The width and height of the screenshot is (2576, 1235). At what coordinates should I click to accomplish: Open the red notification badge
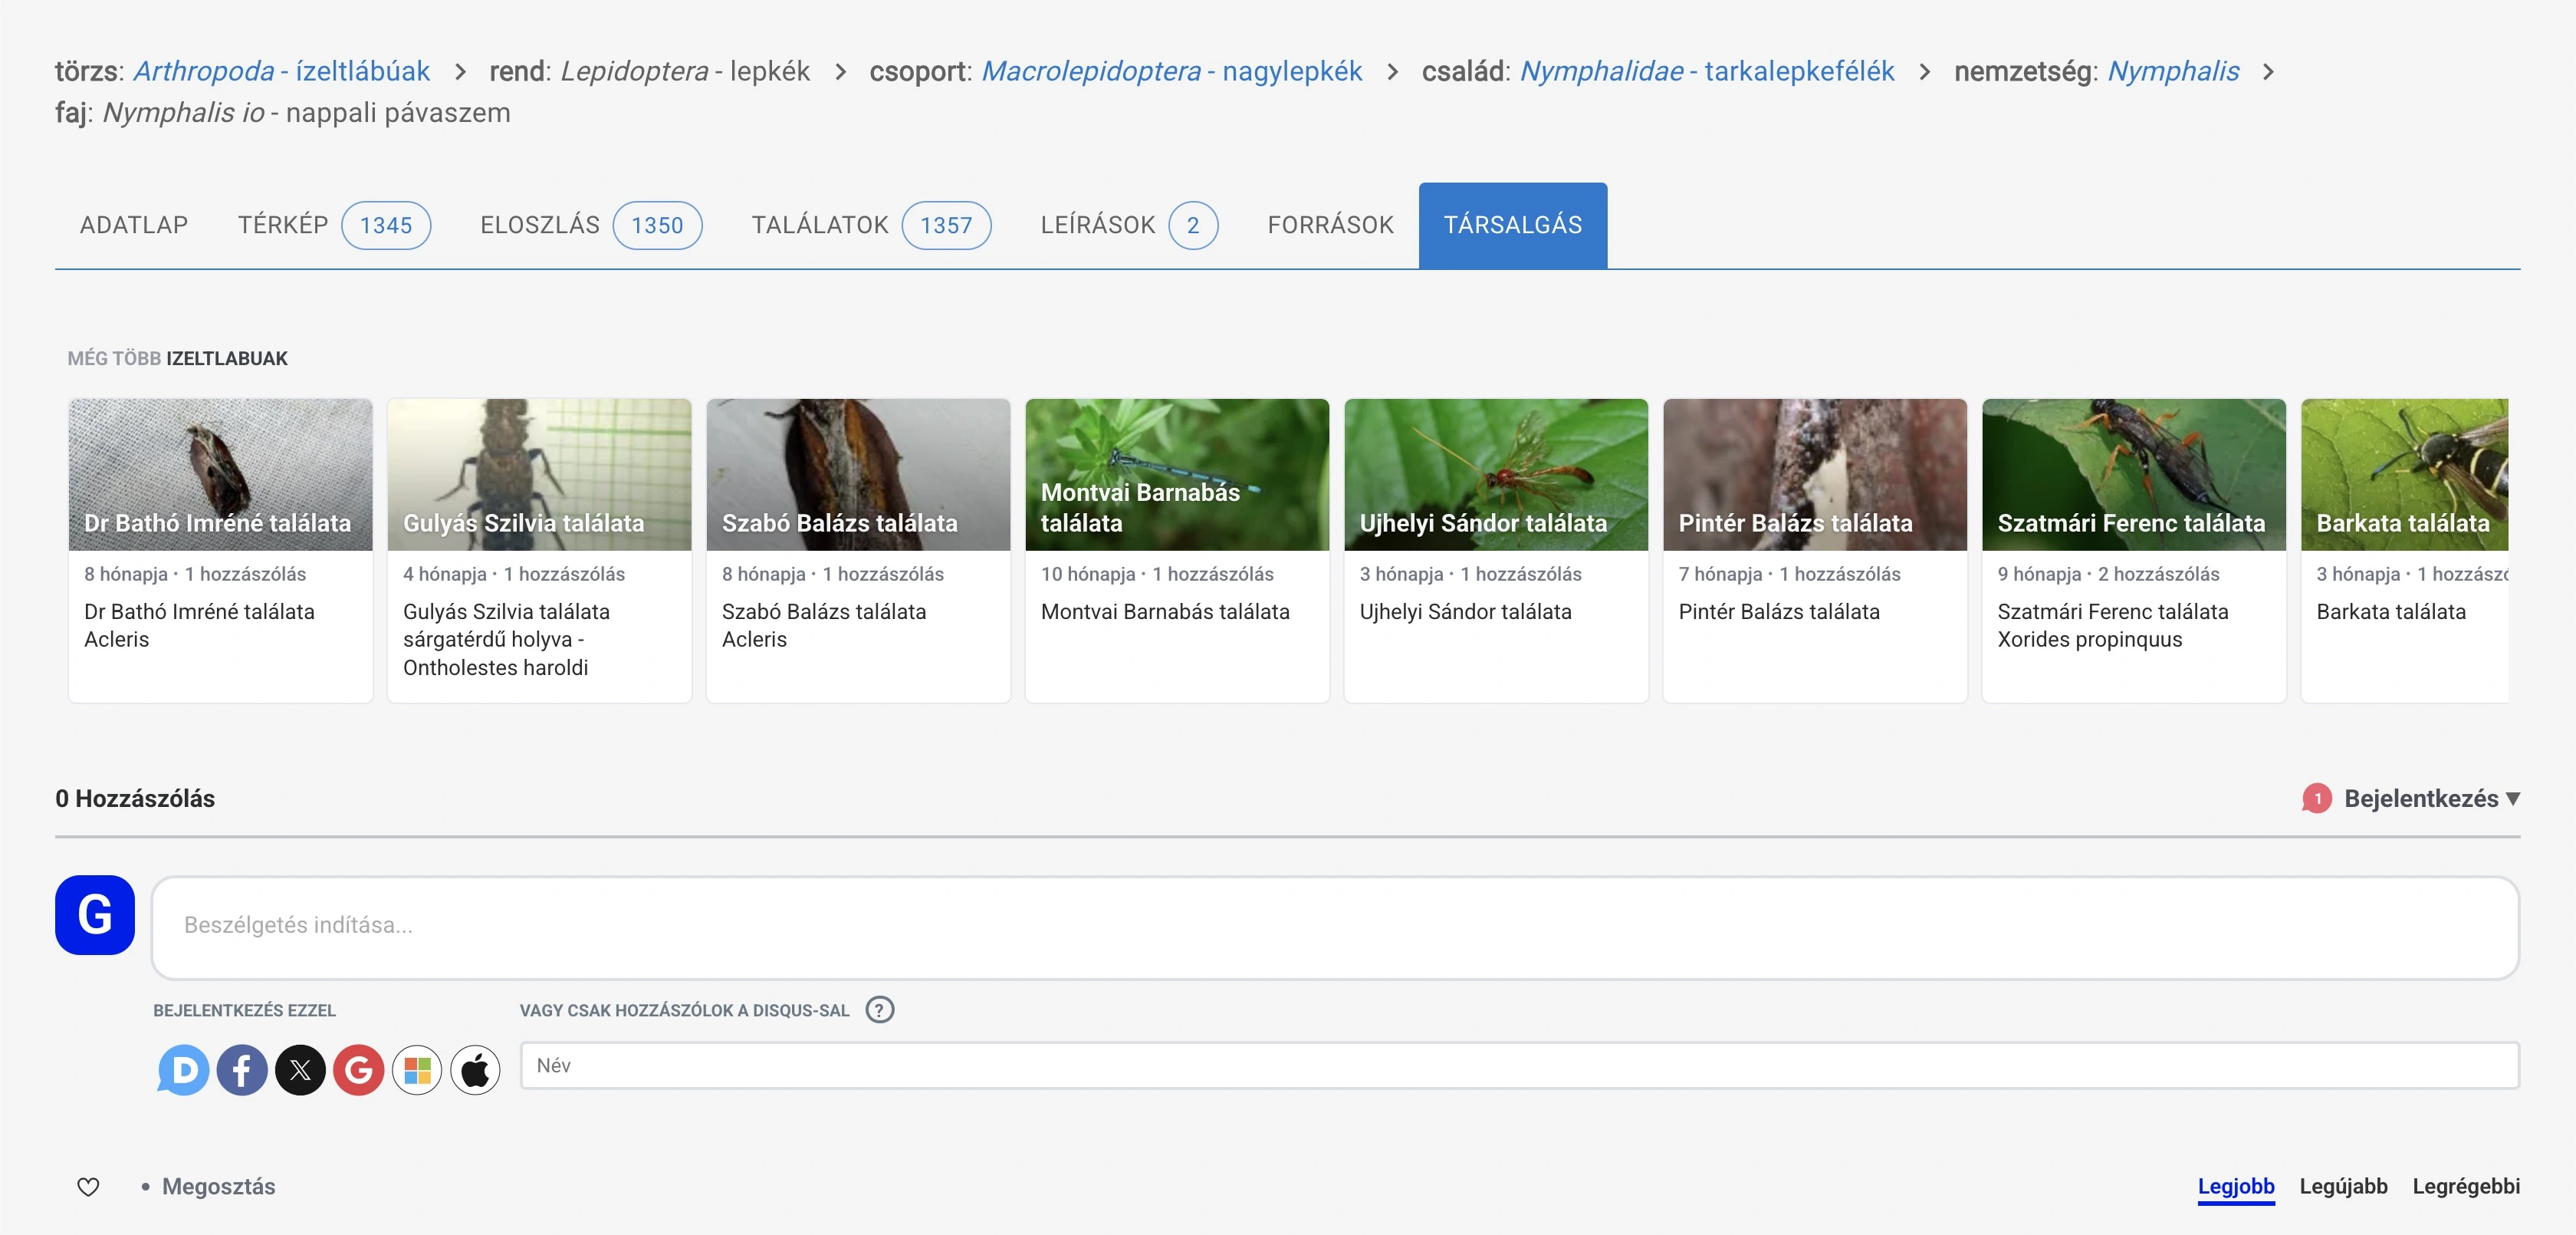coord(2316,799)
